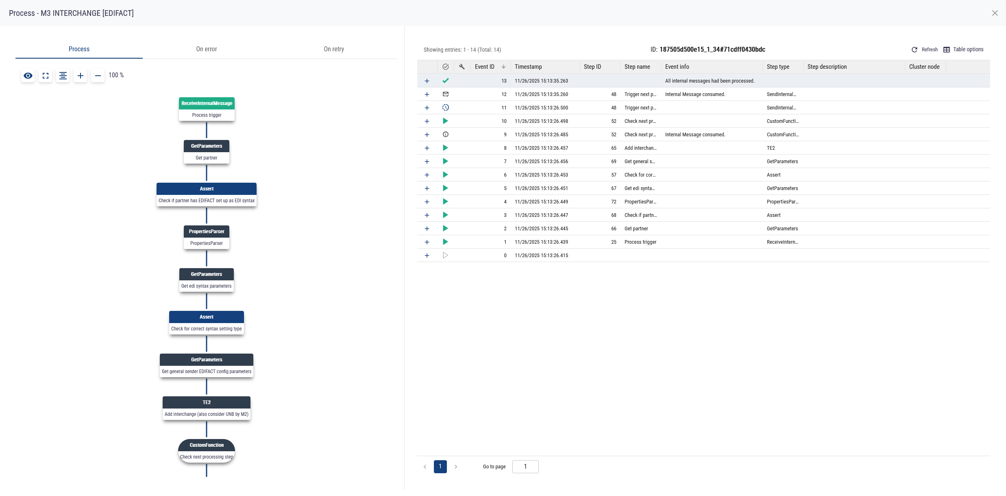
Task: Click the Event ID sort arrow
Action: pyautogui.click(x=503, y=66)
